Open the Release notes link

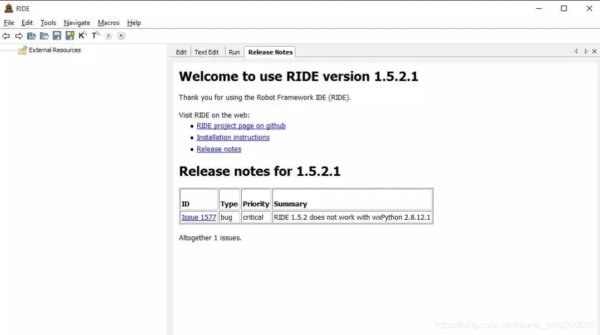click(219, 149)
